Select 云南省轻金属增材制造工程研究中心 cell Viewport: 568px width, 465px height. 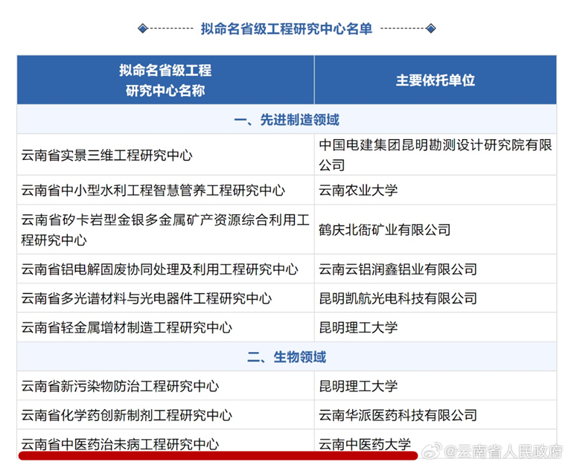165,327
